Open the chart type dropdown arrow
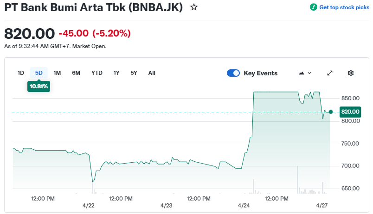Screen dimensions: 373x214 point(309,73)
